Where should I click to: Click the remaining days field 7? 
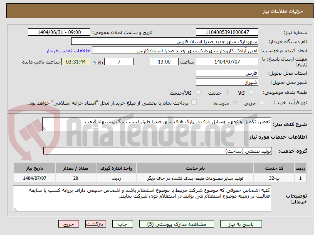pyautogui.click(x=119, y=61)
